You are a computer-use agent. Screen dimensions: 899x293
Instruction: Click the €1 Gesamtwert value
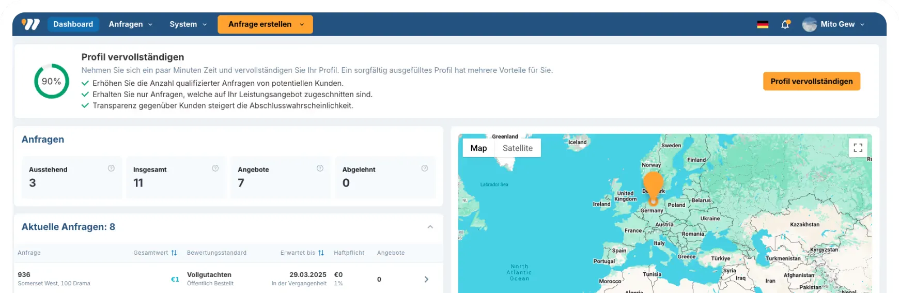175,279
